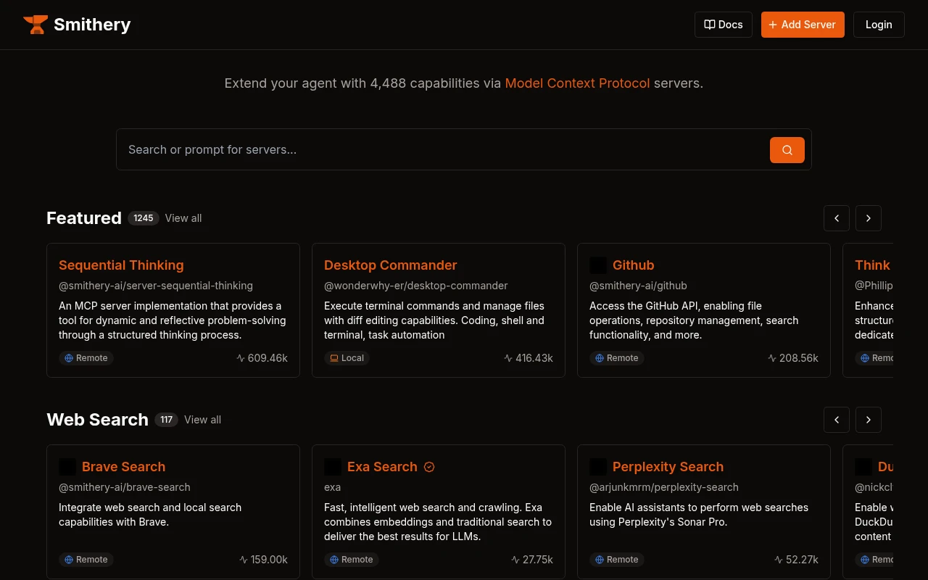Go to previous Featured carousel page

836,218
